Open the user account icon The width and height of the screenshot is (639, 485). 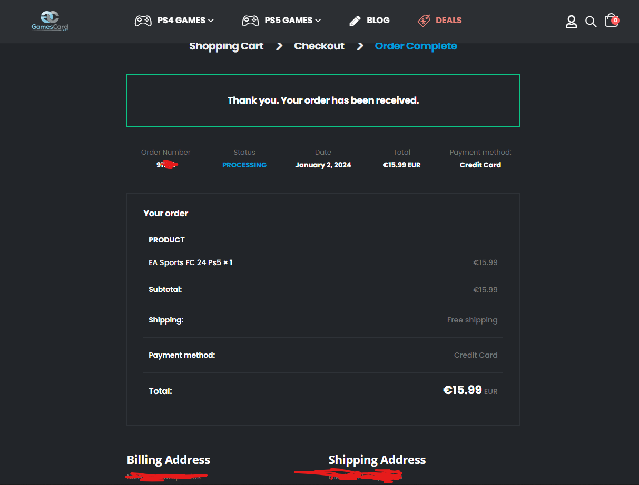[571, 22]
